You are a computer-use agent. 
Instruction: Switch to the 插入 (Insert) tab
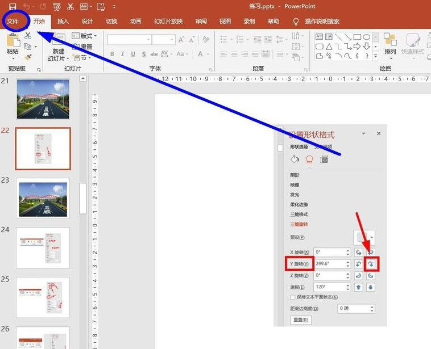coord(63,22)
